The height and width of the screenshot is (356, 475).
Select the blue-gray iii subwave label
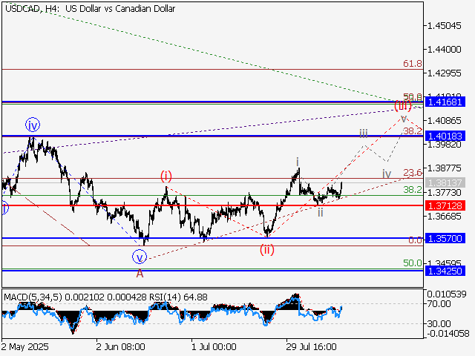pyautogui.click(x=363, y=133)
